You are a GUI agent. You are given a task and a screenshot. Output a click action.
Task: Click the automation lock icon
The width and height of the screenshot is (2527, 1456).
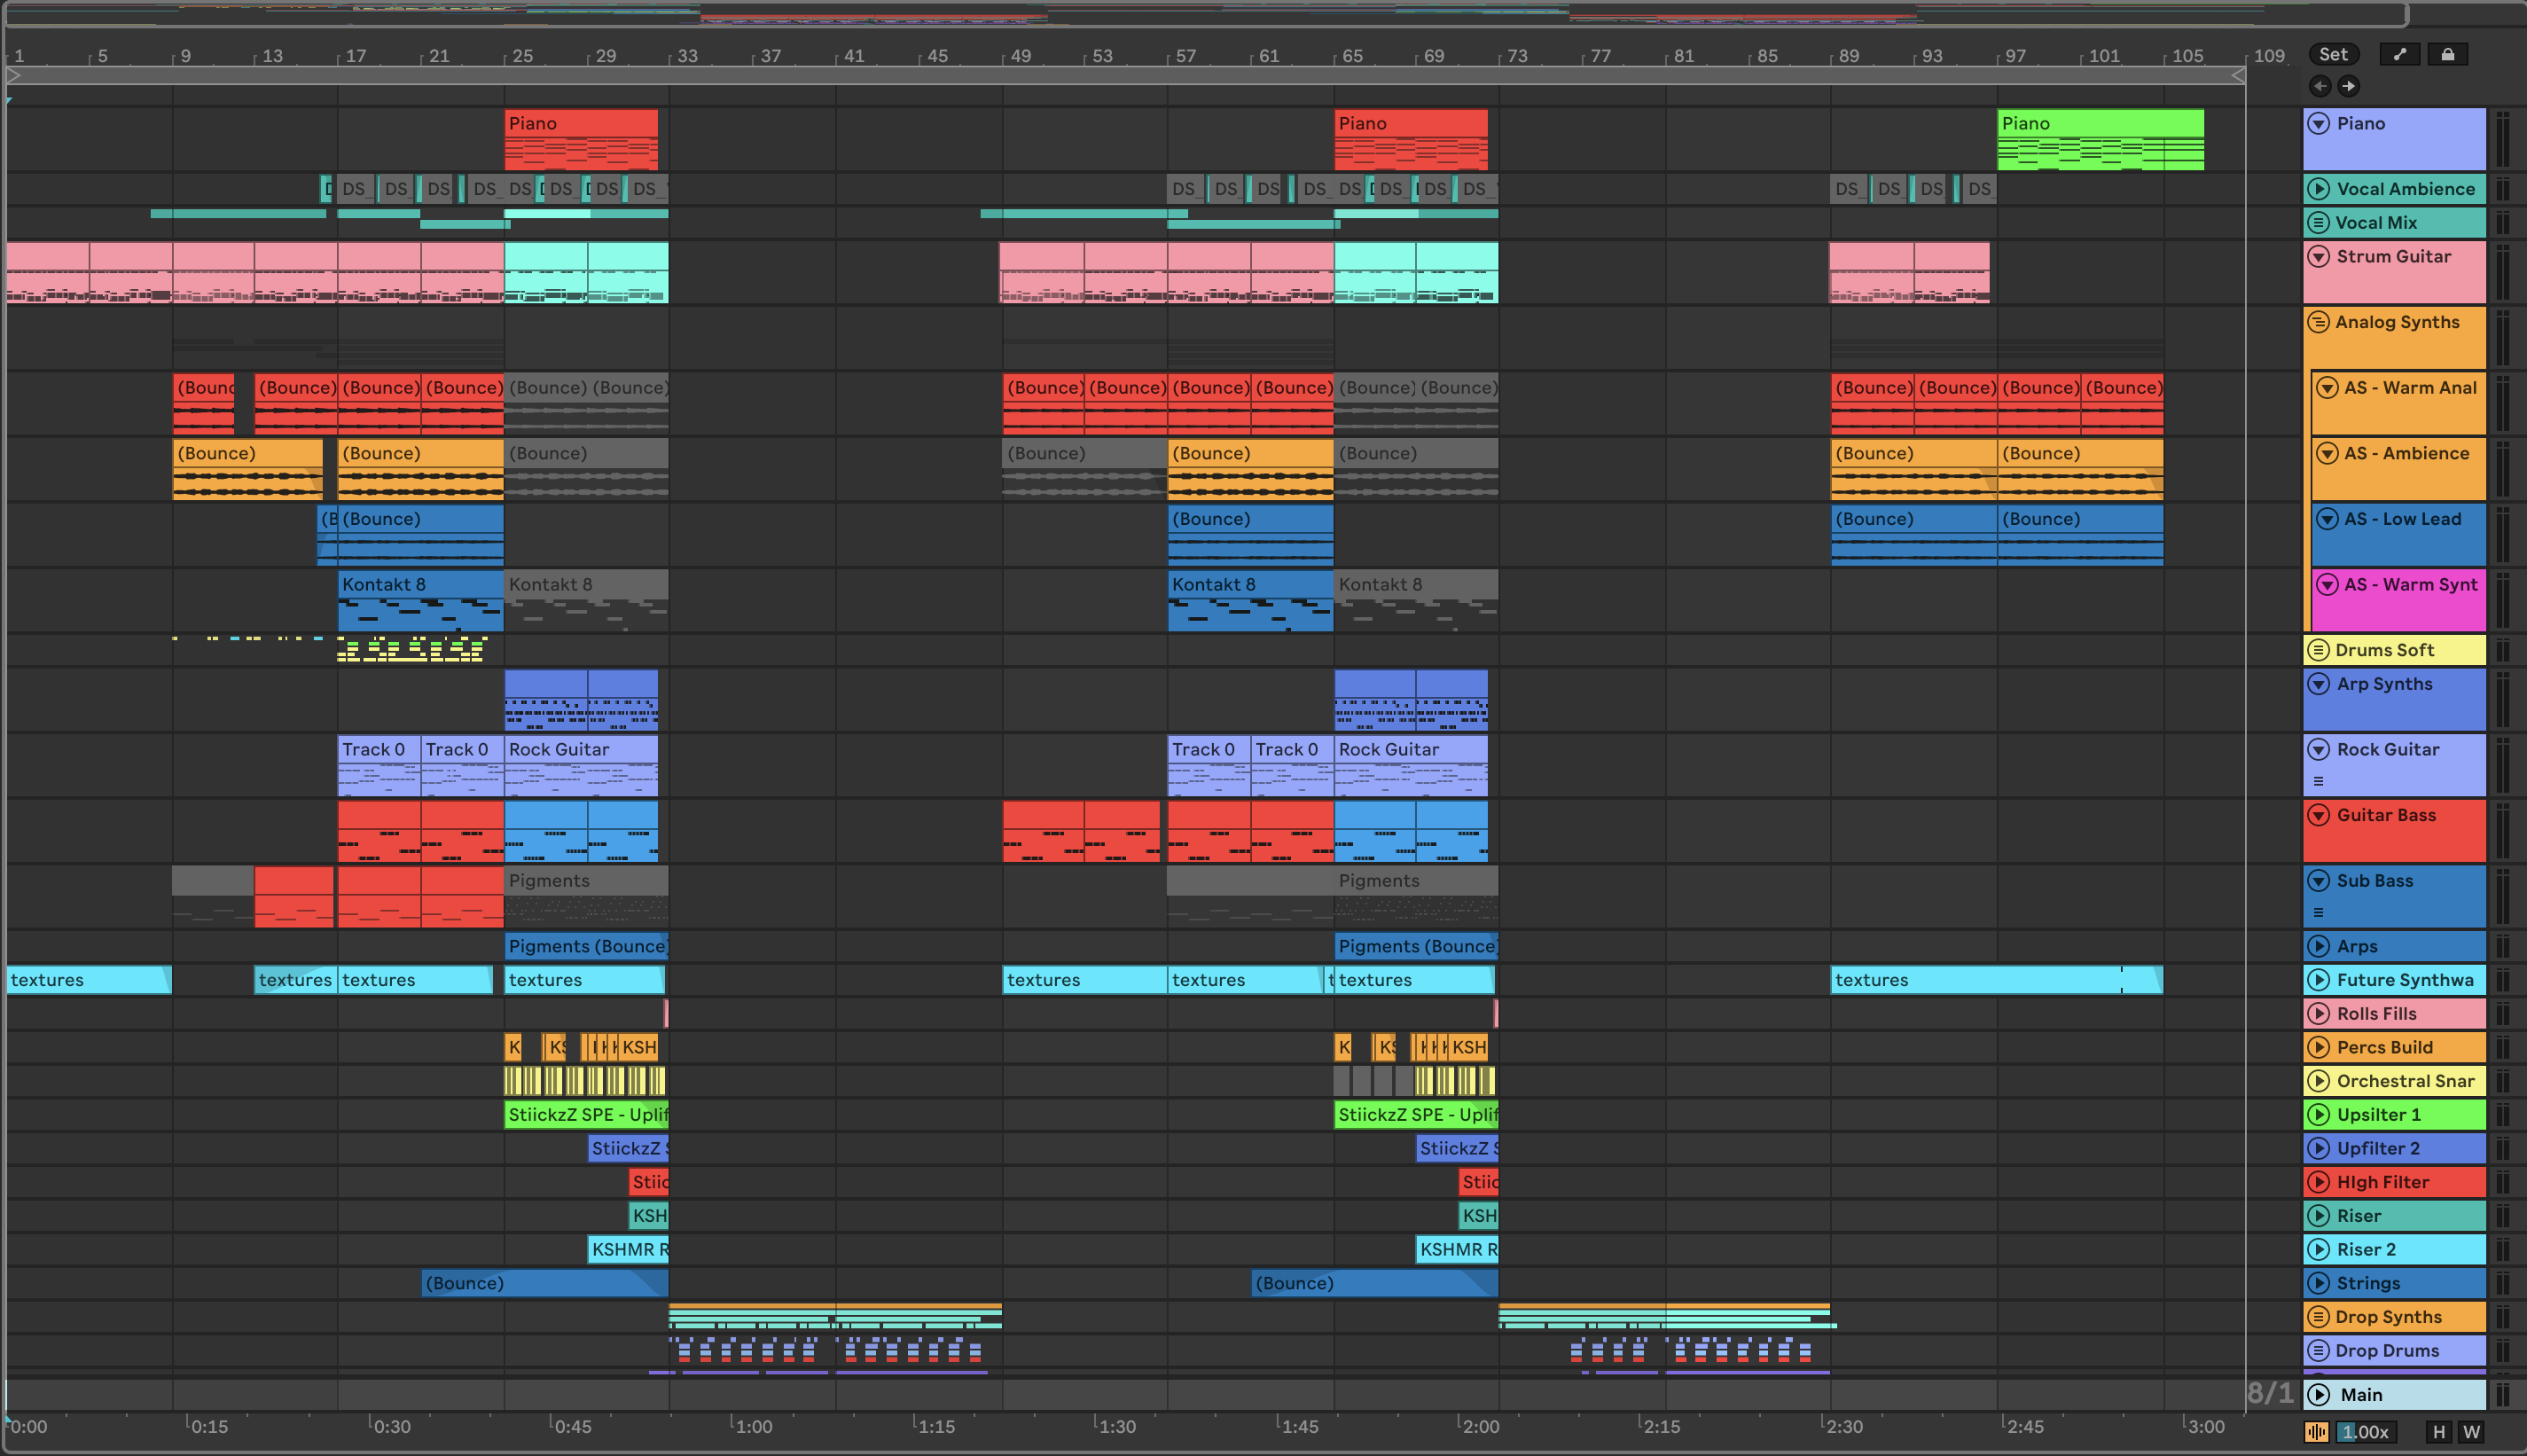[2447, 54]
